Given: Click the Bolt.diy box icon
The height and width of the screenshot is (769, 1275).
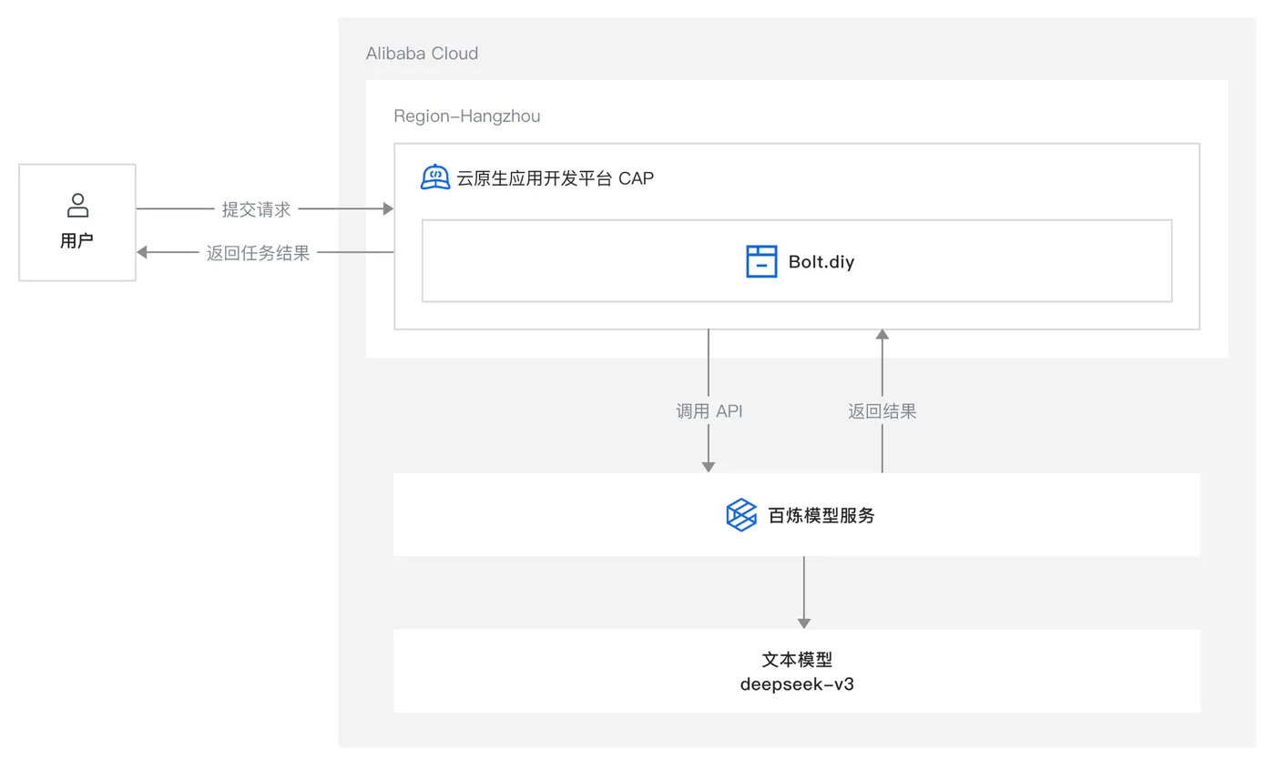Looking at the screenshot, I should click(761, 261).
